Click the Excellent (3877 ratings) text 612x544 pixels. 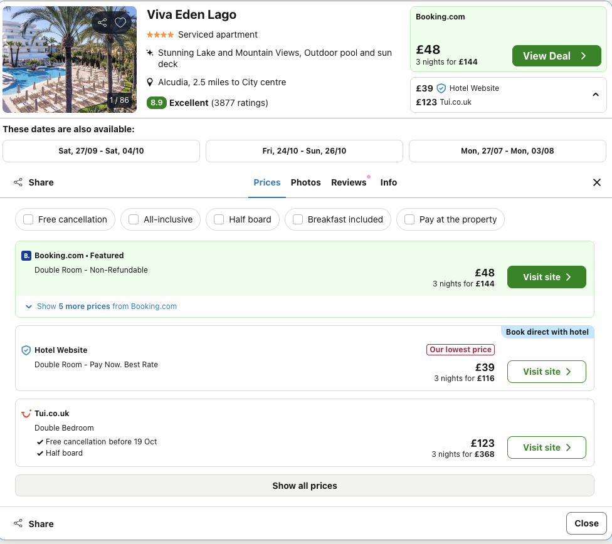pos(219,103)
